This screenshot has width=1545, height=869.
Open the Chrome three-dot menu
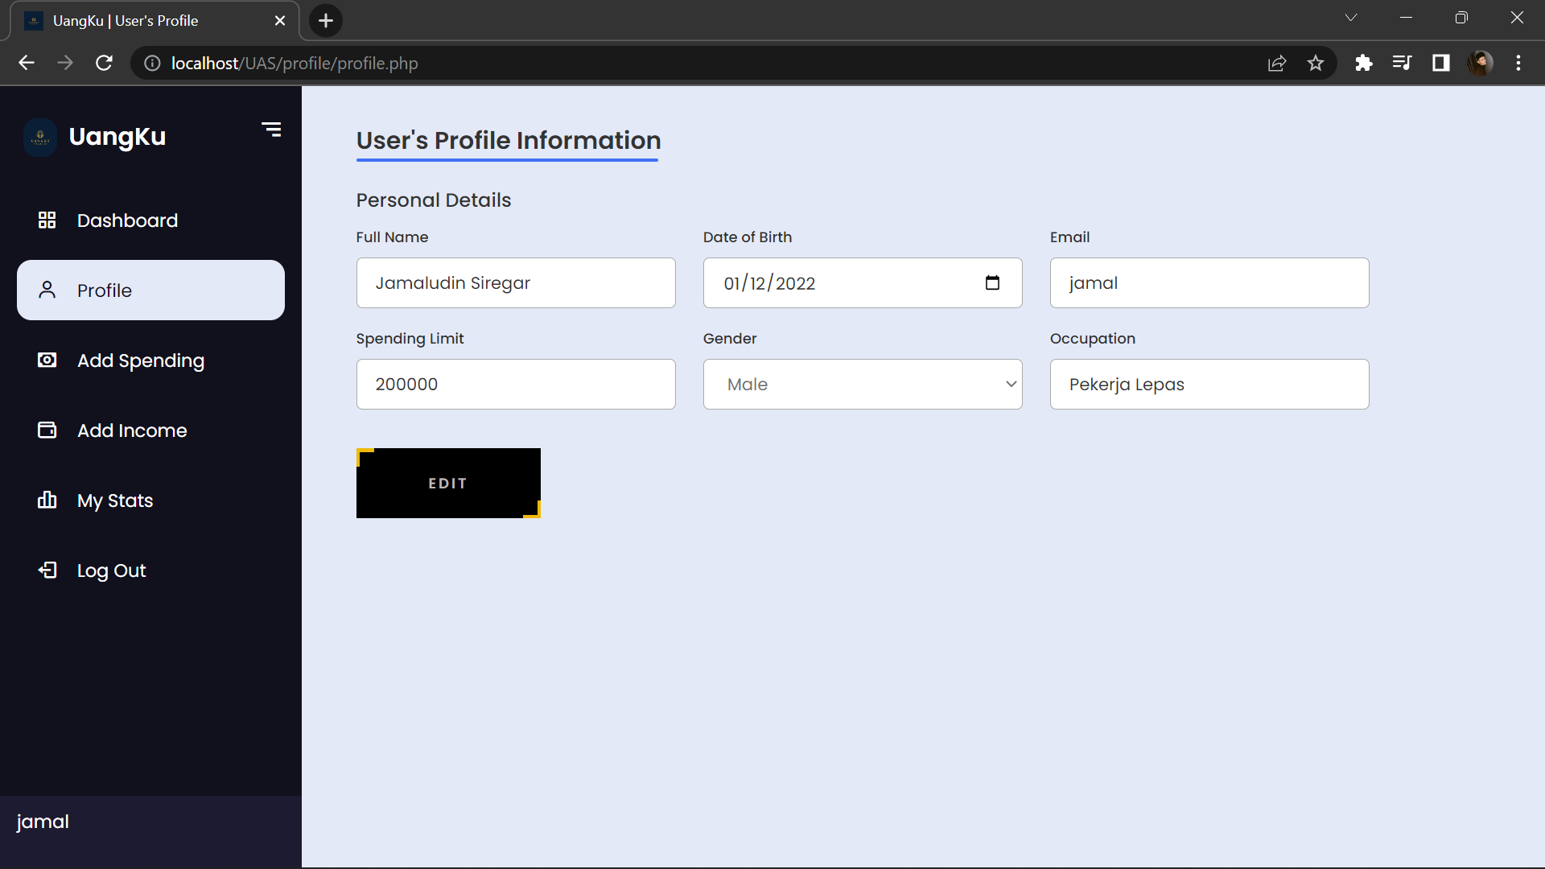pos(1519,63)
